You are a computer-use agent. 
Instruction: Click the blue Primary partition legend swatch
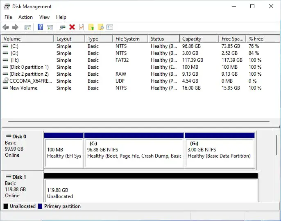point(40,206)
